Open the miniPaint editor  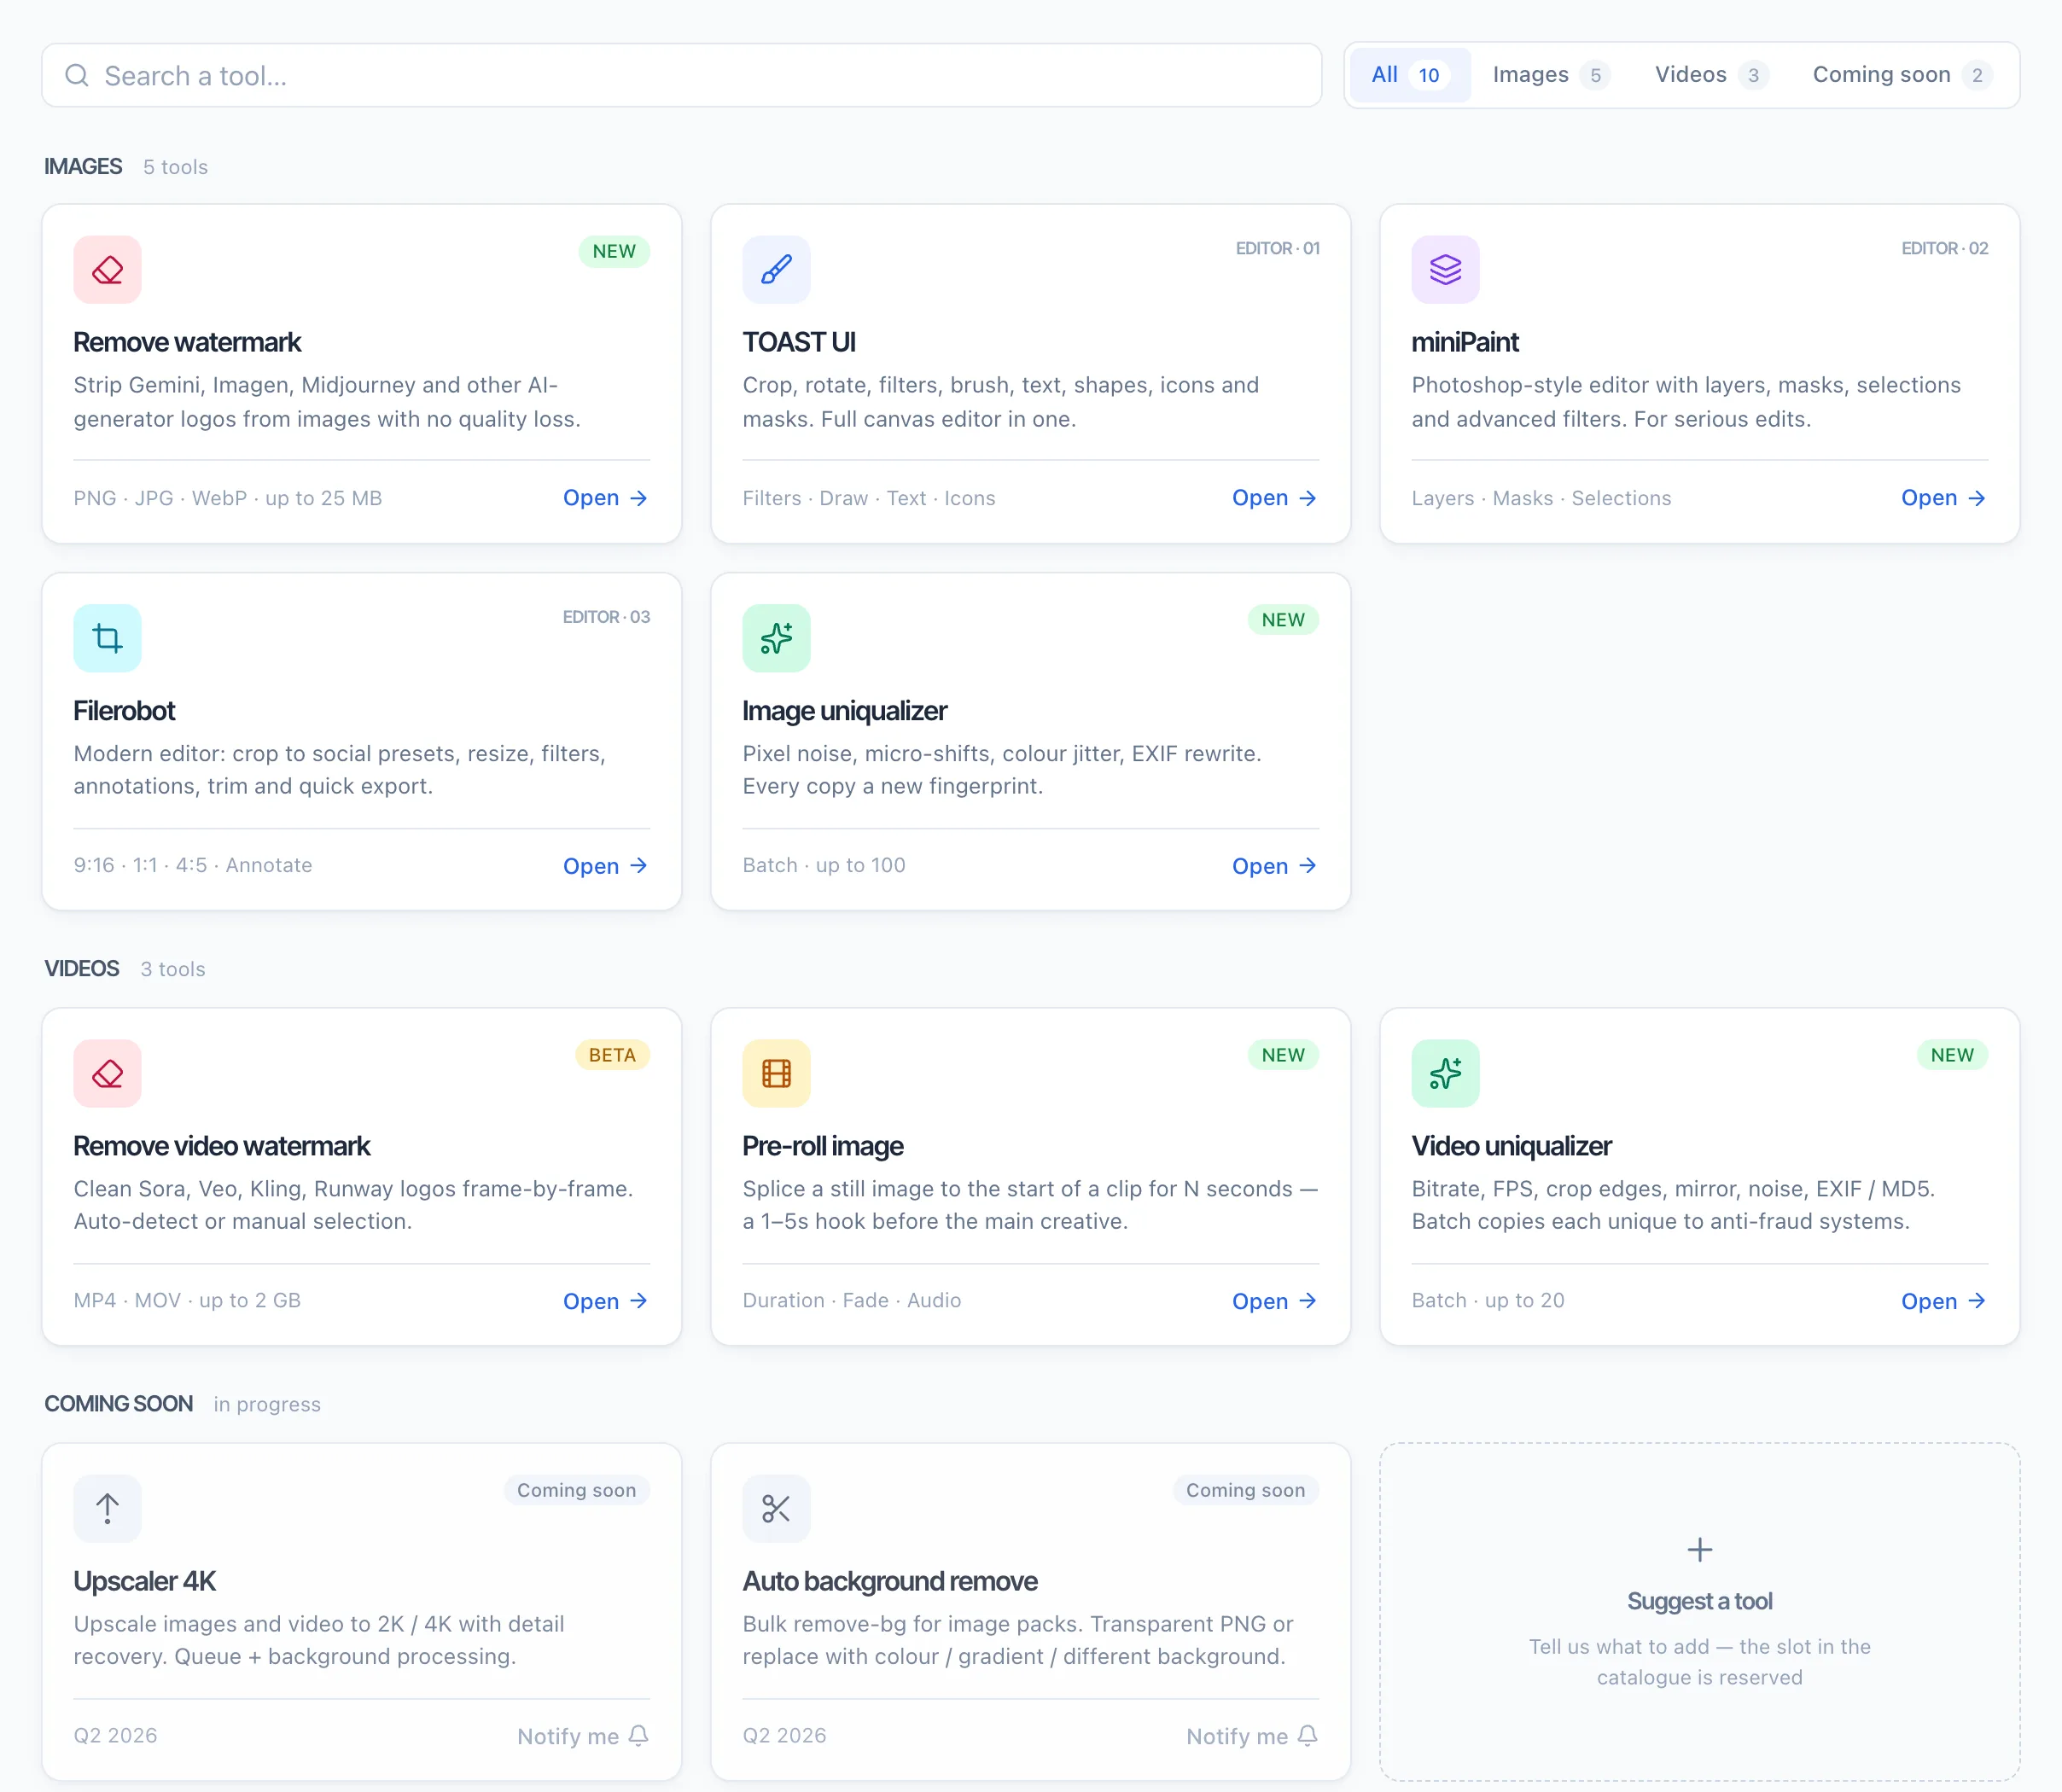(x=1943, y=498)
